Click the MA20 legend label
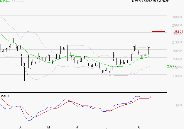 pyautogui.click(x=4, y=1)
